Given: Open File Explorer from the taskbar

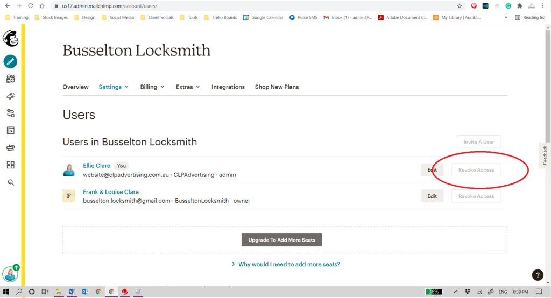Looking at the screenshot, I should point(58,292).
